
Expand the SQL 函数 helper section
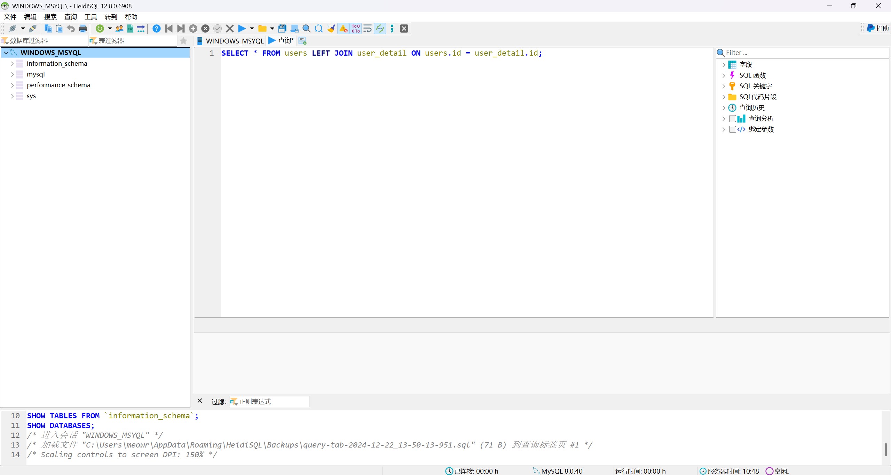(x=724, y=75)
